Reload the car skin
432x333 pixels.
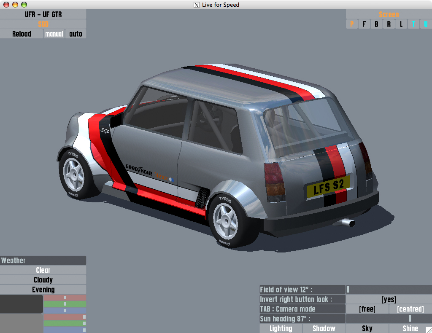pyautogui.click(x=22, y=34)
